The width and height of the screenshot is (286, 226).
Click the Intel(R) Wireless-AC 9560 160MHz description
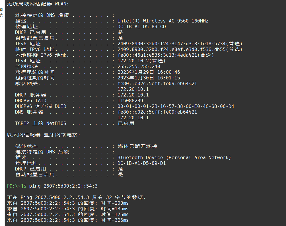click(163, 21)
